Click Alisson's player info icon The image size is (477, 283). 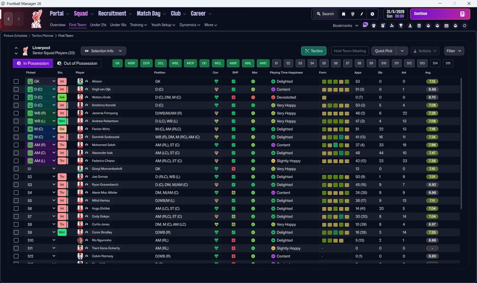pyautogui.click(x=86, y=81)
